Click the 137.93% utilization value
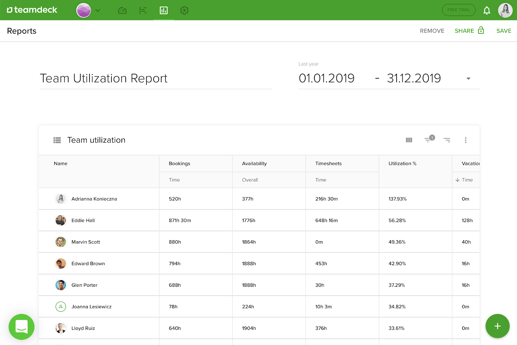Image resolution: width=517 pixels, height=345 pixels. pos(397,199)
